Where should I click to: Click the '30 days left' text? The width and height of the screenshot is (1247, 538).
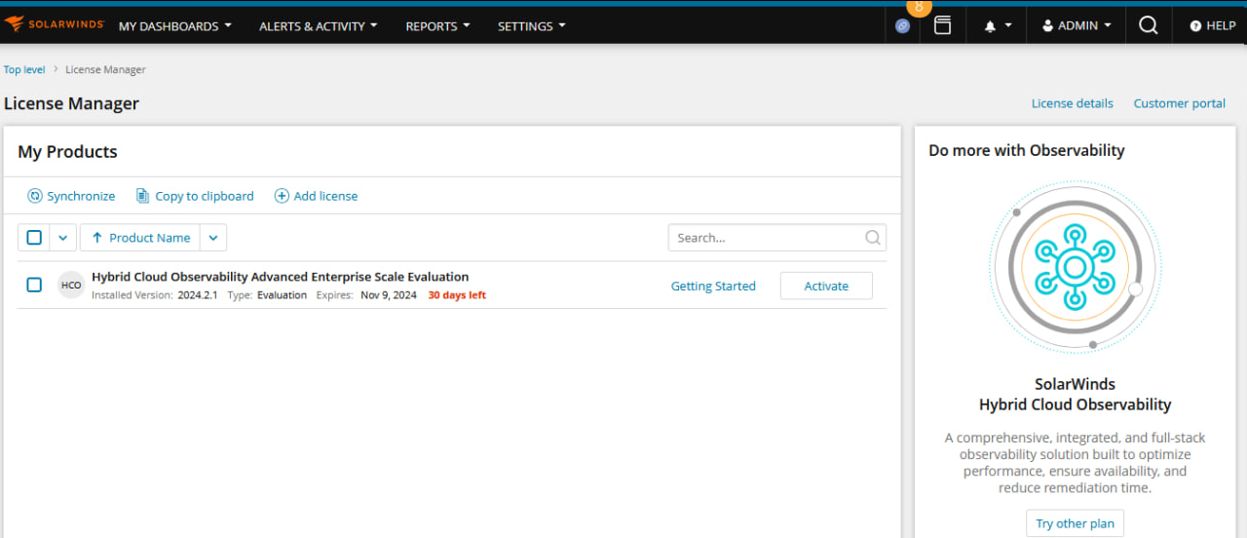(457, 295)
